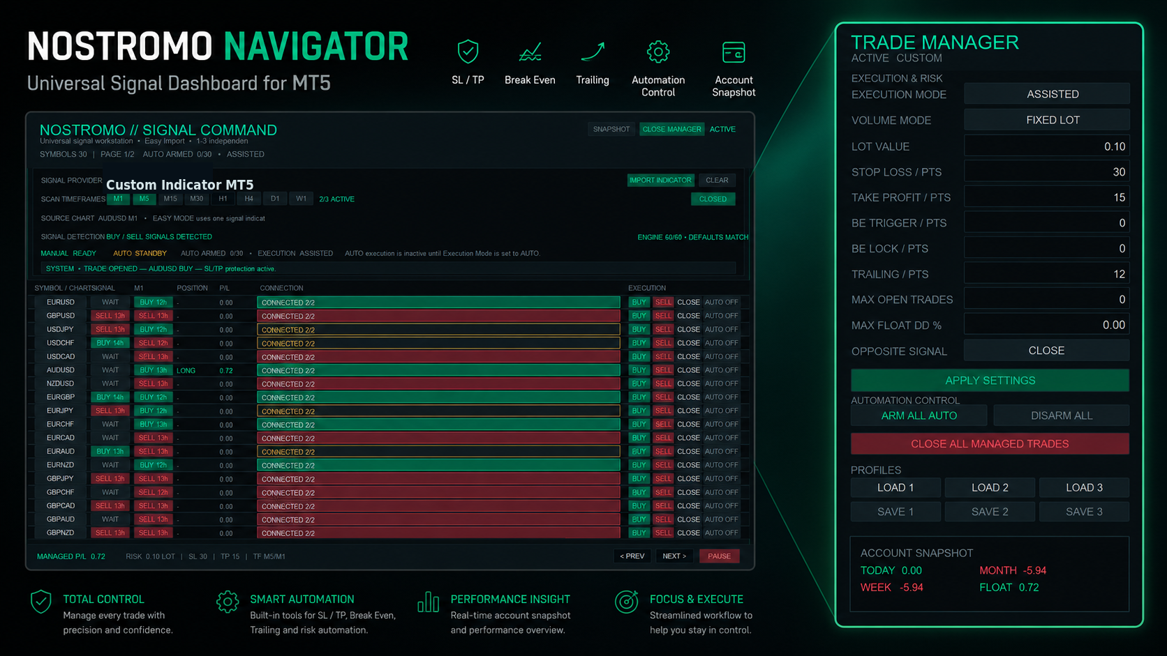This screenshot has width=1167, height=656.
Task: Click the BE LOCK / PTS field
Action: point(1046,249)
